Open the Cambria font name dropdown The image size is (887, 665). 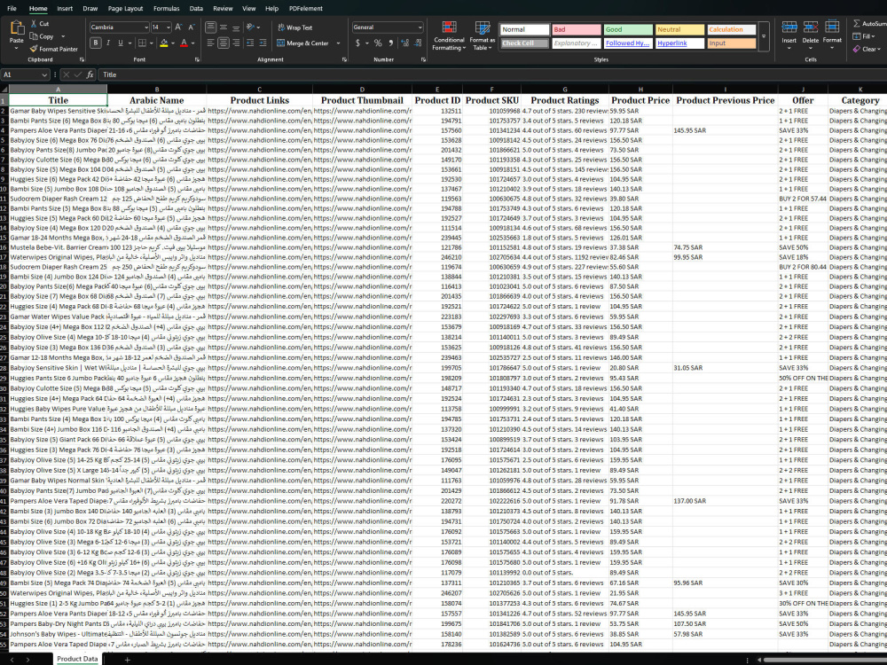(x=146, y=27)
